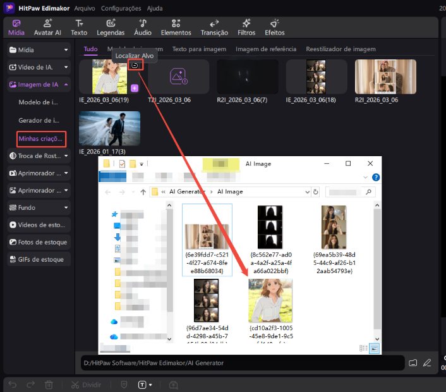The image size is (446, 392).
Task: Switch to the Imagem de referência tab
Action: click(x=265, y=49)
